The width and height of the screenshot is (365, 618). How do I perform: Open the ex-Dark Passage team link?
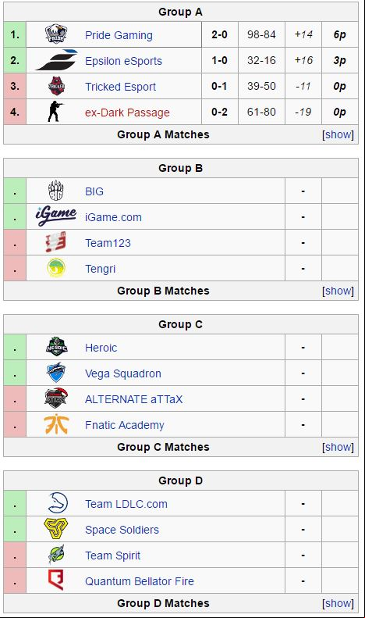click(x=127, y=113)
